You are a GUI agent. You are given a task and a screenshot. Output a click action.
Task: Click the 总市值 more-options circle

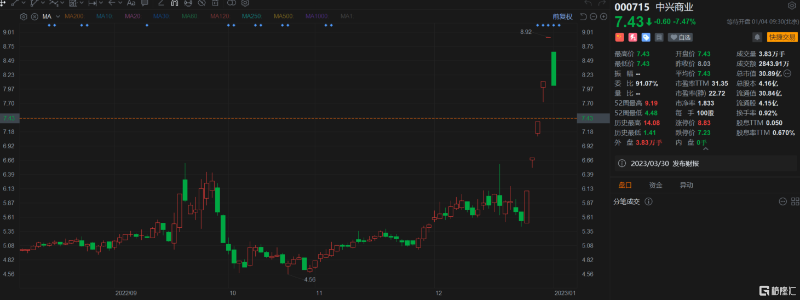(x=787, y=73)
